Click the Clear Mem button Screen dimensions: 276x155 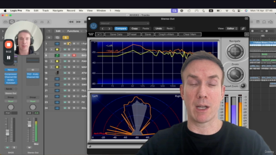(190, 34)
